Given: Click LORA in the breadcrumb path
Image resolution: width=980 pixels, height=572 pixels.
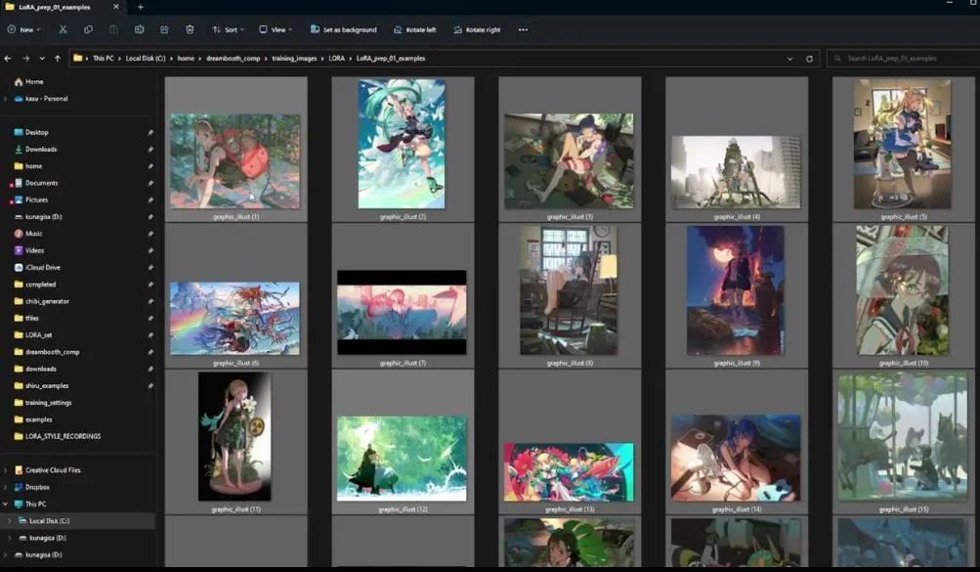Looking at the screenshot, I should coord(337,58).
